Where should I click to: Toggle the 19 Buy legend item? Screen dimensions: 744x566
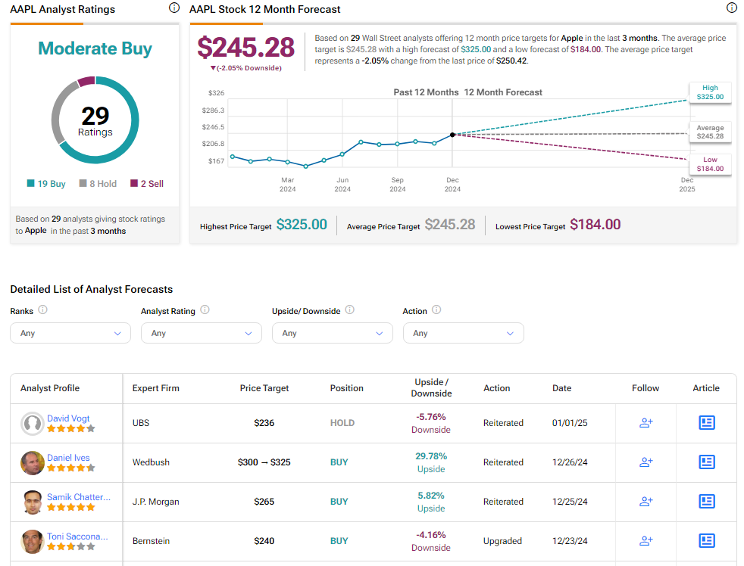point(47,183)
